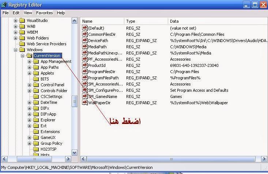
Task: Expand the Controls Folder key
Action: coord(29,91)
